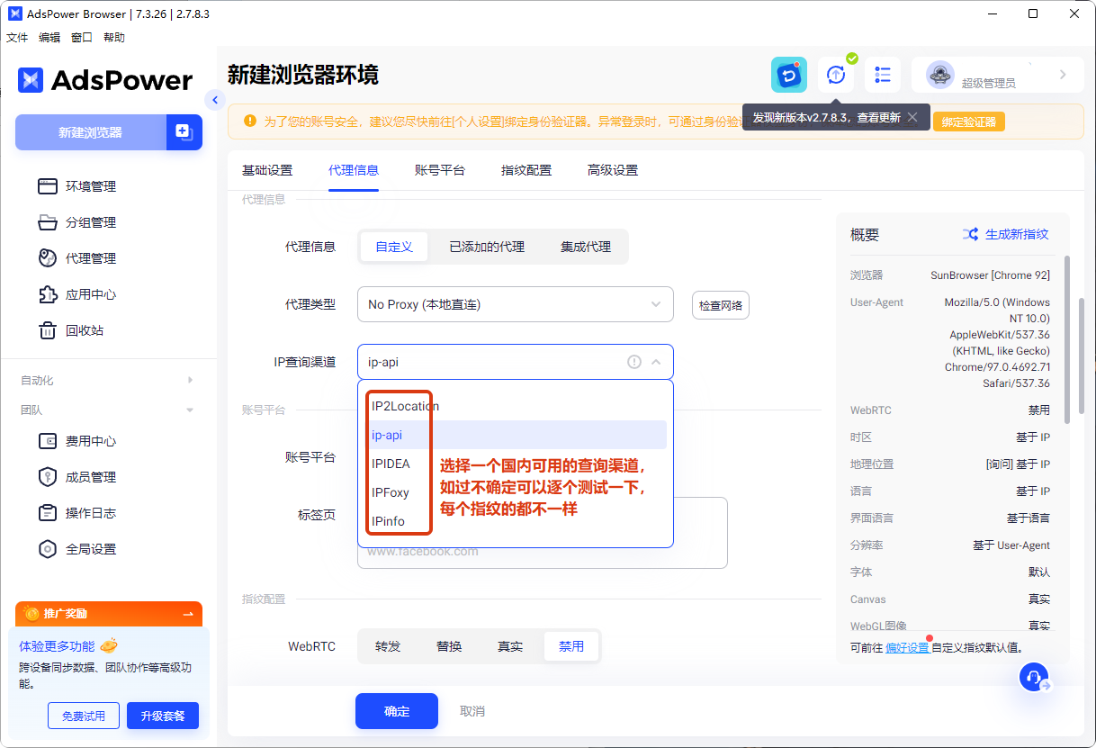Screen dimensions: 1096x748
Task: Click the 升级套餐 button
Action: click(163, 716)
